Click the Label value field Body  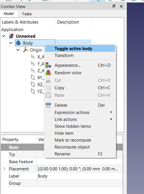pyautogui.click(x=79, y=176)
